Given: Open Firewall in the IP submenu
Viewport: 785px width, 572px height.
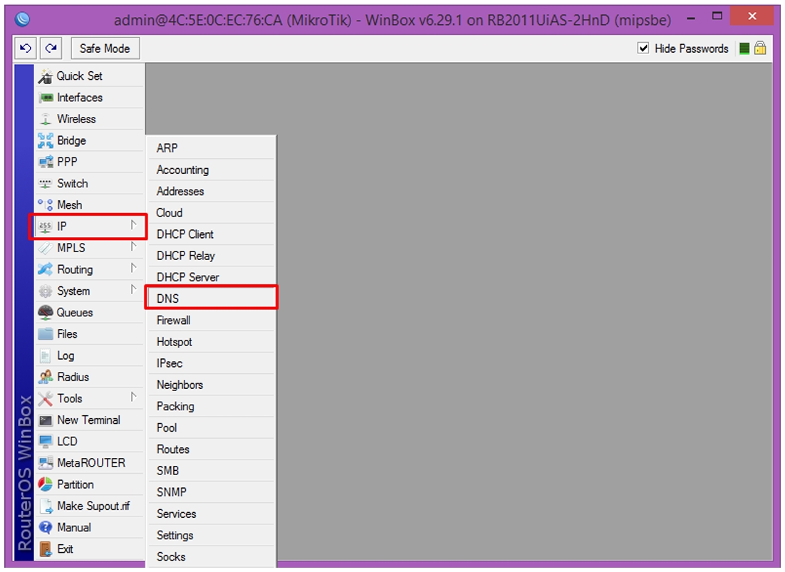Looking at the screenshot, I should [212, 321].
